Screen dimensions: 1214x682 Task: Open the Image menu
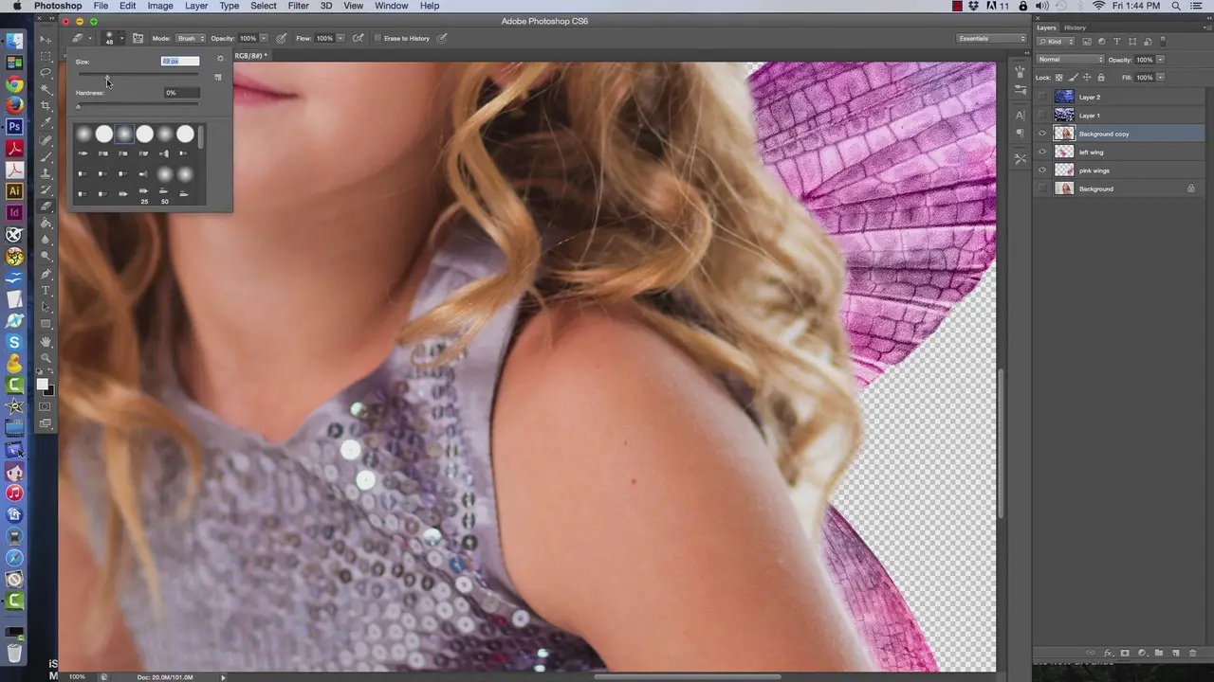coord(160,6)
